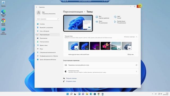Open Microsoft Store from taskbar

click(x=95, y=94)
